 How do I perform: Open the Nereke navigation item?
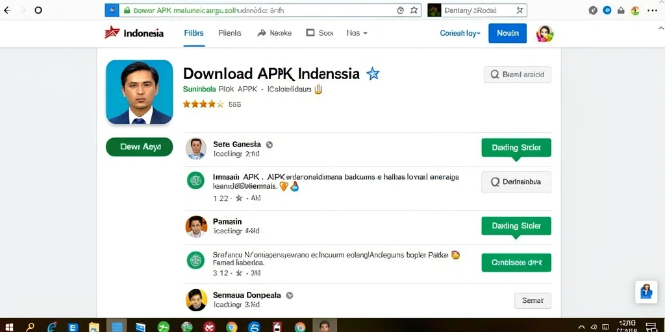click(275, 33)
